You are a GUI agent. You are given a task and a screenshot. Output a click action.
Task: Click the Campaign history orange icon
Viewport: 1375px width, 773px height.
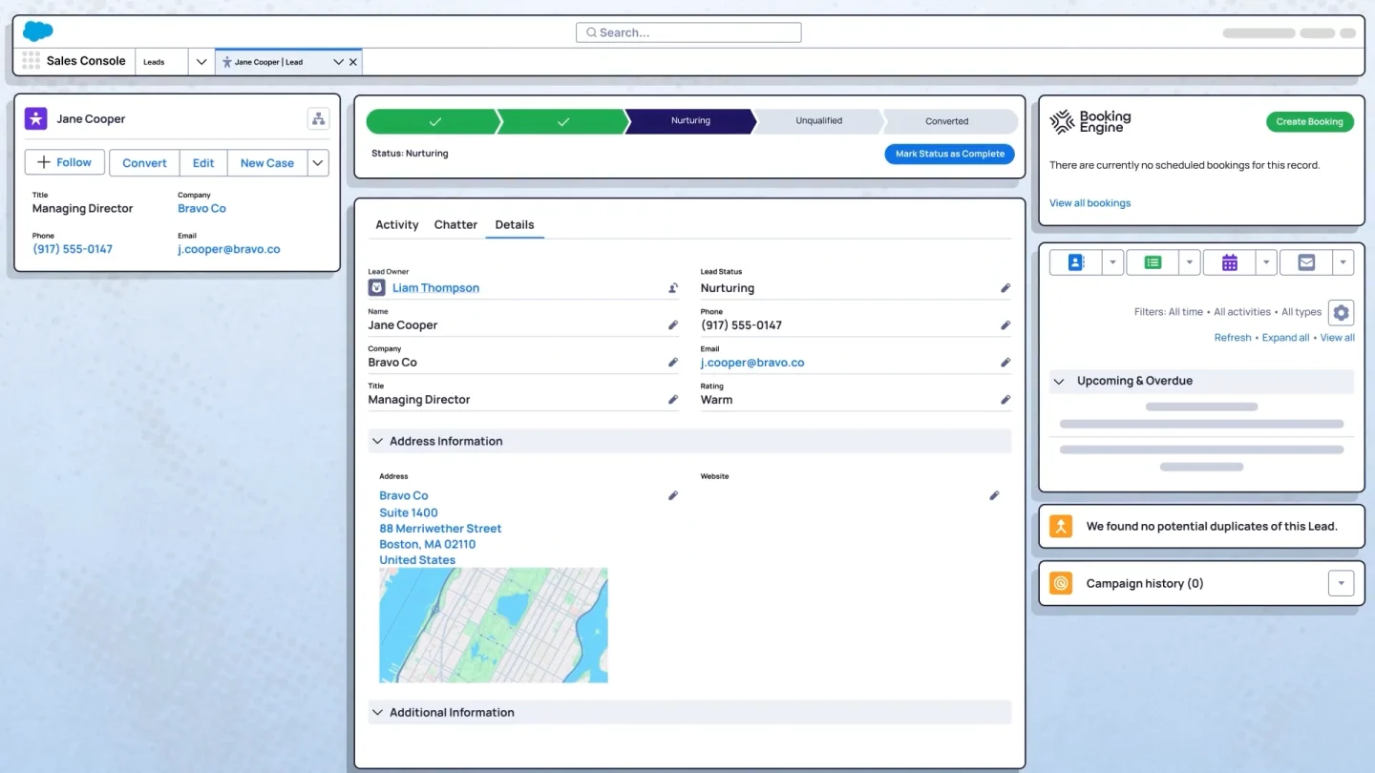click(1061, 583)
